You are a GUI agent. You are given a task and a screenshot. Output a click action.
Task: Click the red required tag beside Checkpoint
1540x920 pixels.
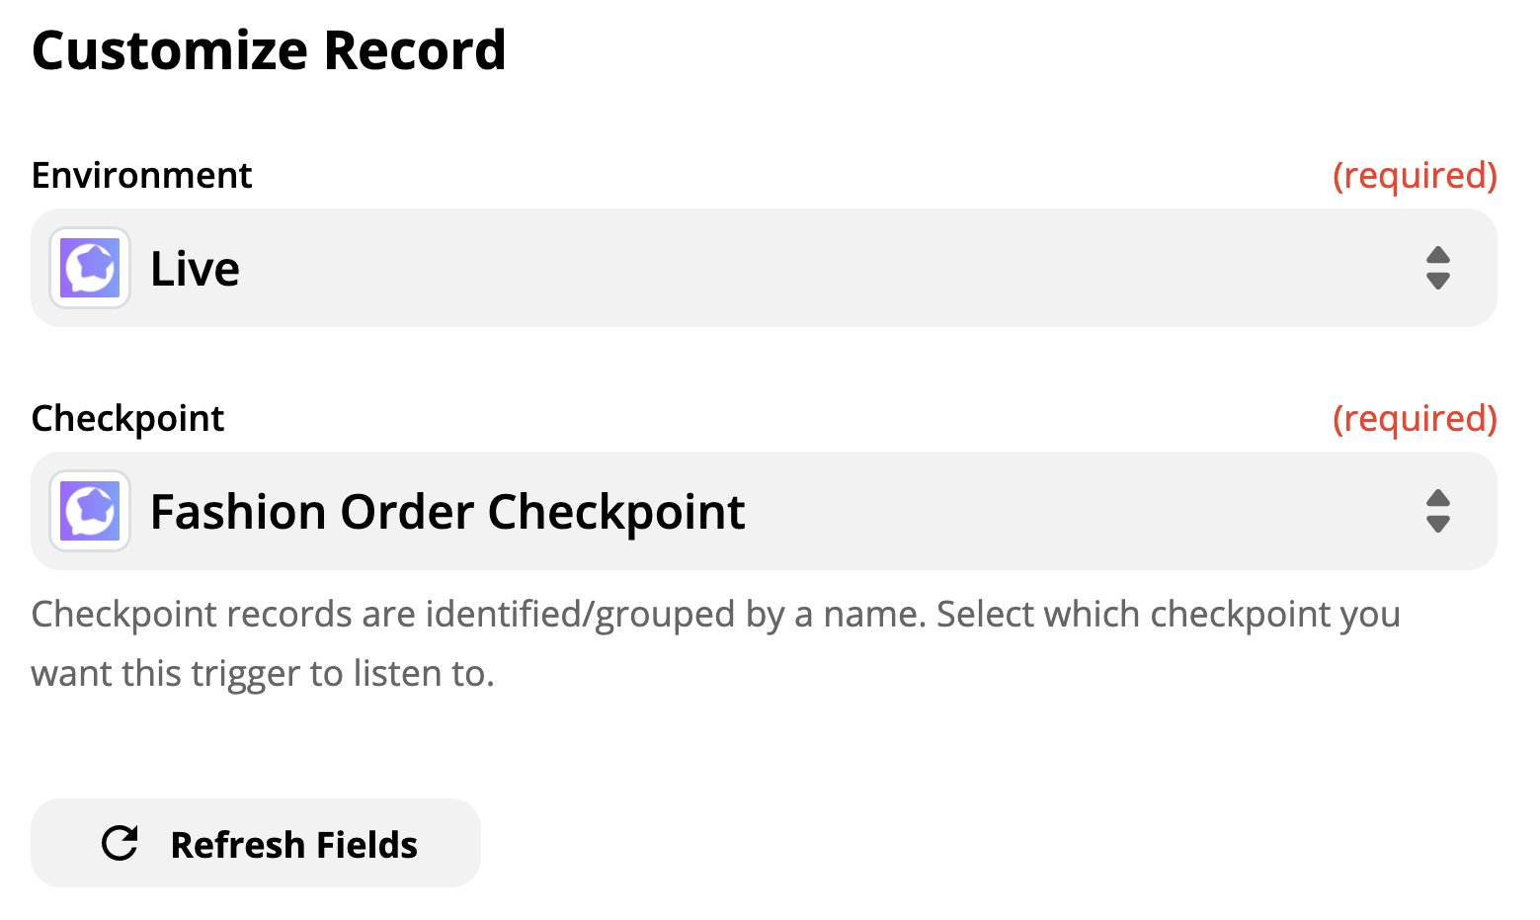(x=1415, y=418)
